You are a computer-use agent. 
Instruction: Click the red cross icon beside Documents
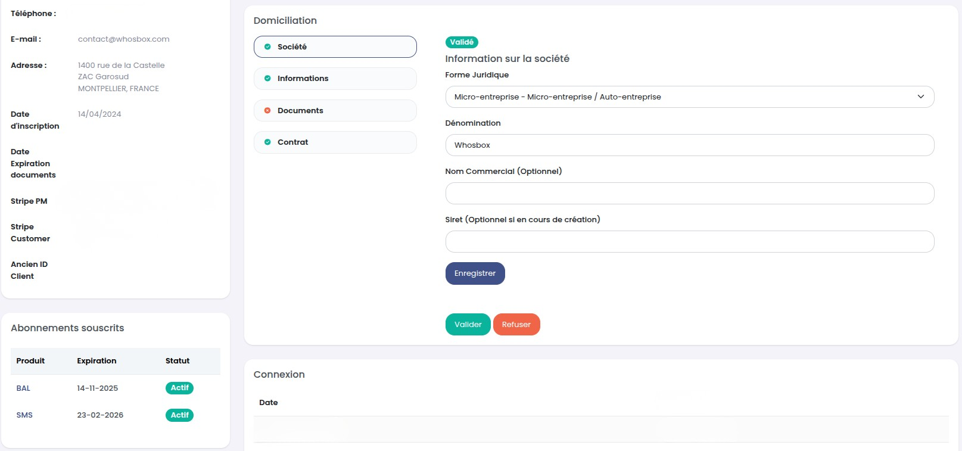click(x=267, y=111)
